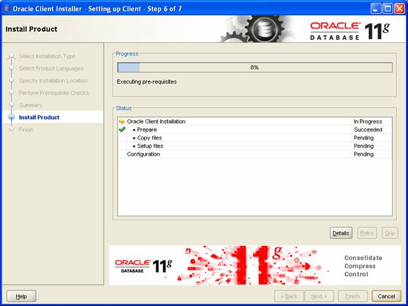Minimize the installer window
This screenshot has height=306, width=408.
tap(376, 8)
